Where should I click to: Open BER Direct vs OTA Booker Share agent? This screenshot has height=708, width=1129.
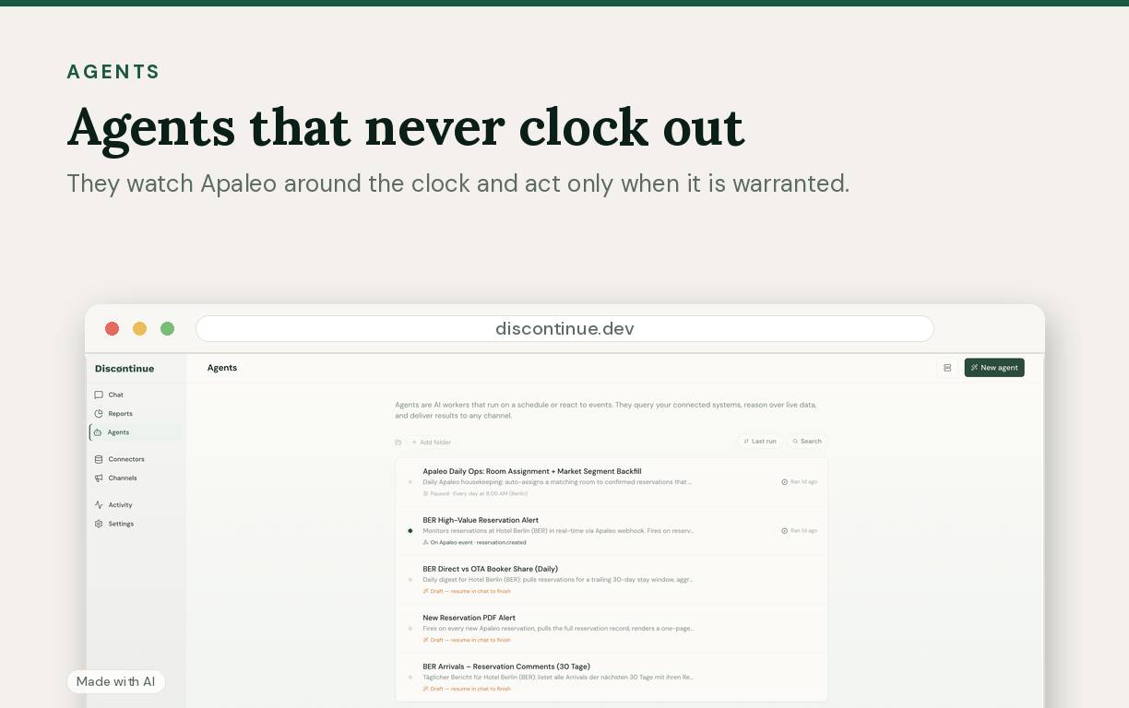(x=612, y=580)
